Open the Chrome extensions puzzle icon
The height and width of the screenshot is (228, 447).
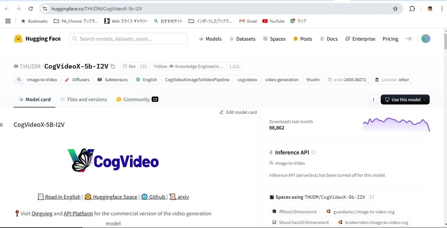point(412,9)
